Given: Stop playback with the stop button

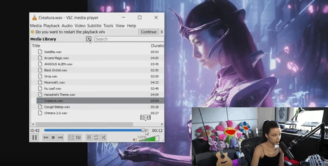Looking at the screenshot, I should click(x=53, y=137).
